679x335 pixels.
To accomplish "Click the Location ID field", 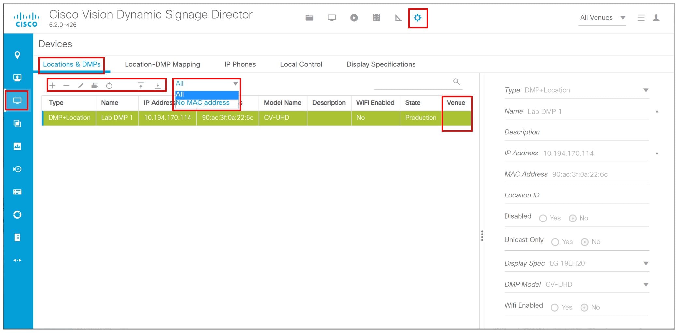I will [577, 195].
